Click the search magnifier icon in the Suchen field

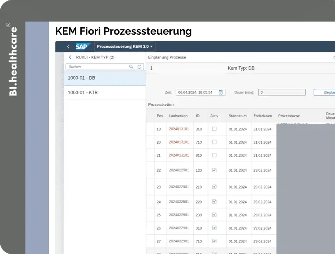131,67
